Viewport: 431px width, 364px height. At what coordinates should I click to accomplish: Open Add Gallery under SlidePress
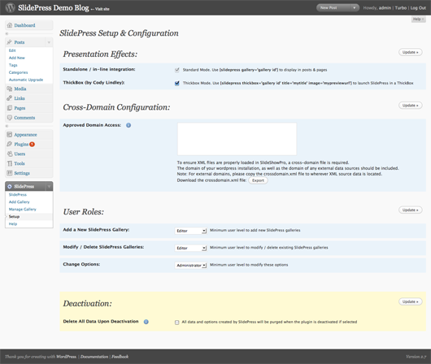19,202
